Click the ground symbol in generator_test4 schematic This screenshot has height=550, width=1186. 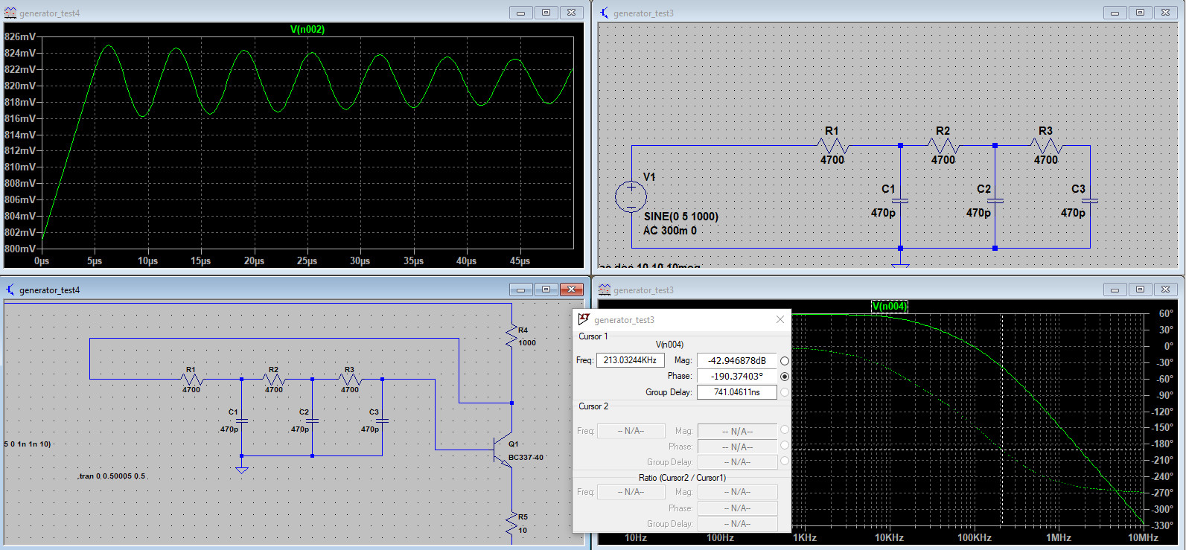[x=241, y=469]
